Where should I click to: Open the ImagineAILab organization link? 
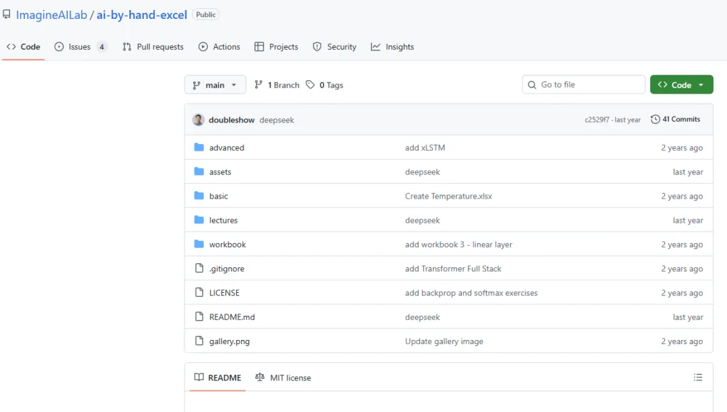click(52, 14)
